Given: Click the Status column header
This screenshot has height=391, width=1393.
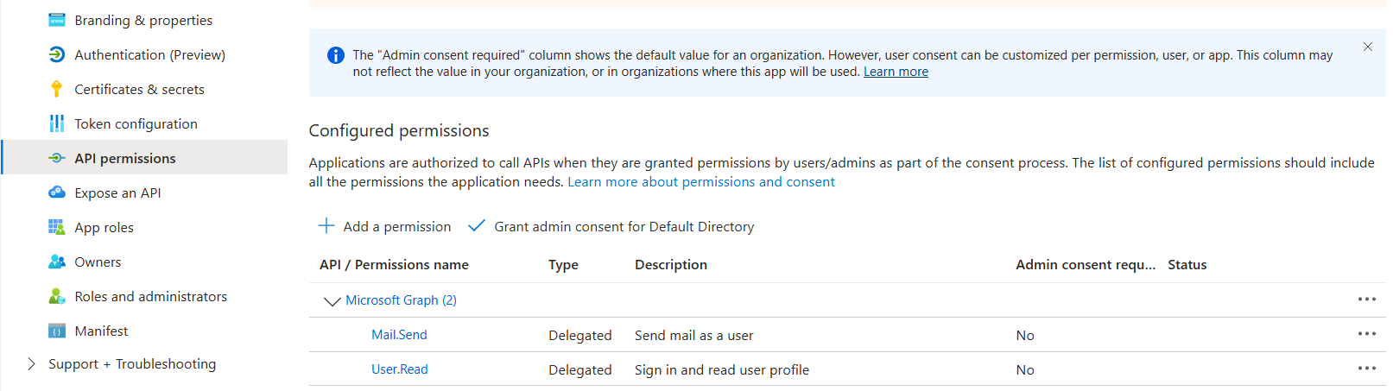Looking at the screenshot, I should tap(1187, 265).
